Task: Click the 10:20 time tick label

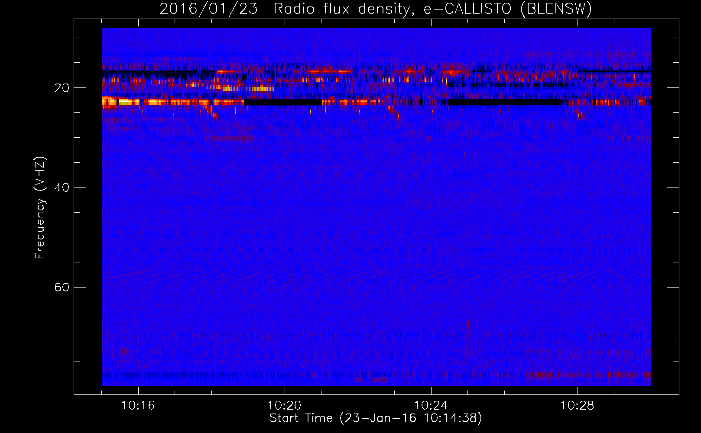Action: [284, 405]
